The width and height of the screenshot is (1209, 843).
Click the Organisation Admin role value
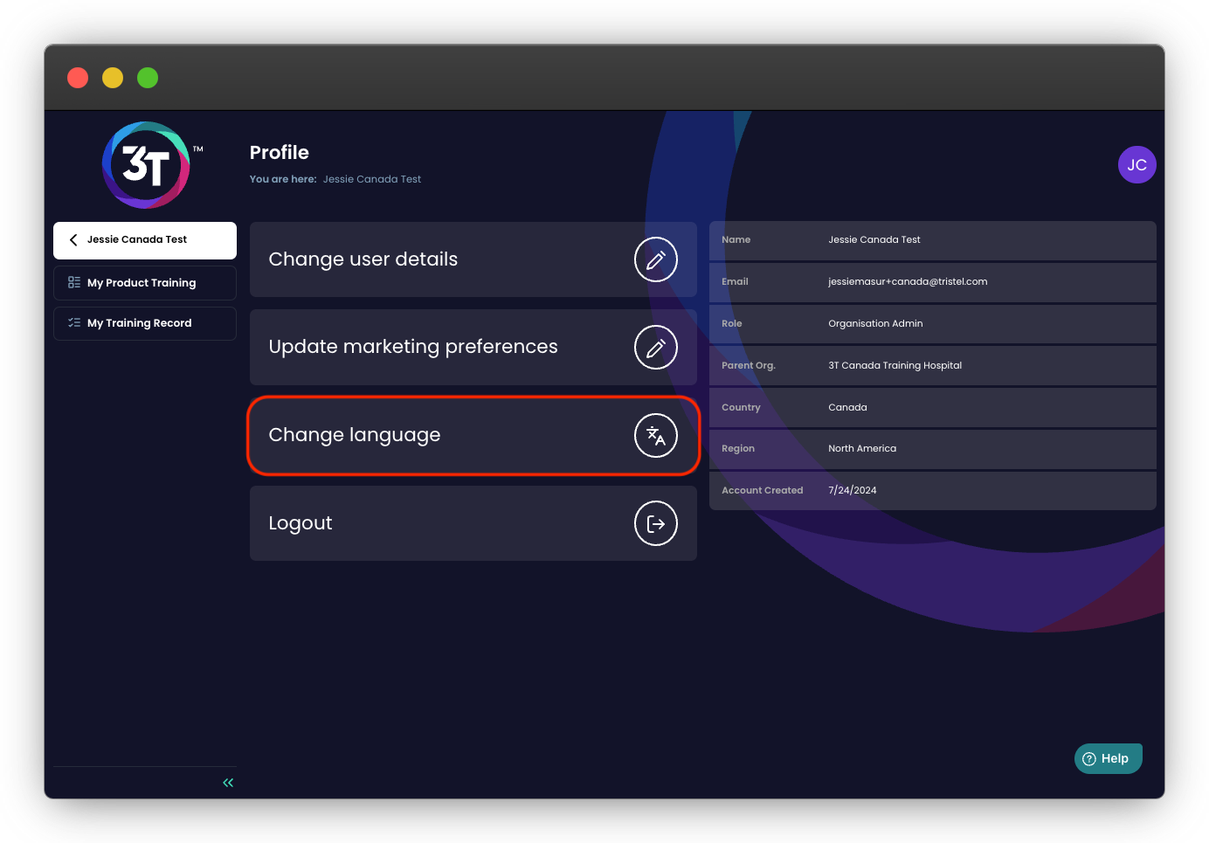pos(875,323)
